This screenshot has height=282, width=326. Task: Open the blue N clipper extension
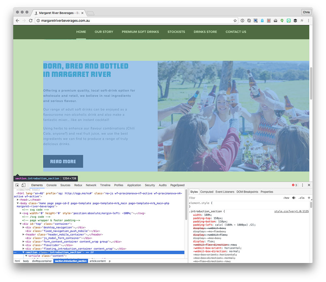pos(256,21)
